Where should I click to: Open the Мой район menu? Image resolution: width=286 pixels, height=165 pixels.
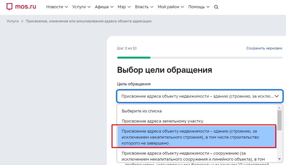click(171, 7)
